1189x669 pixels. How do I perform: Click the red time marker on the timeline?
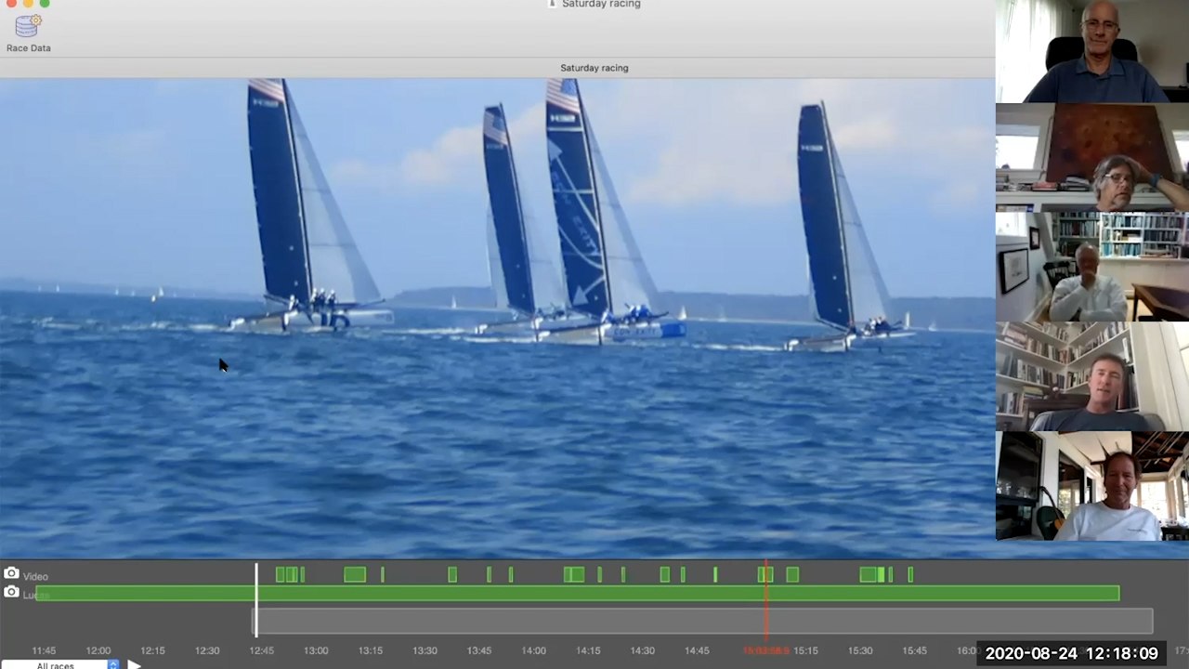click(x=765, y=600)
